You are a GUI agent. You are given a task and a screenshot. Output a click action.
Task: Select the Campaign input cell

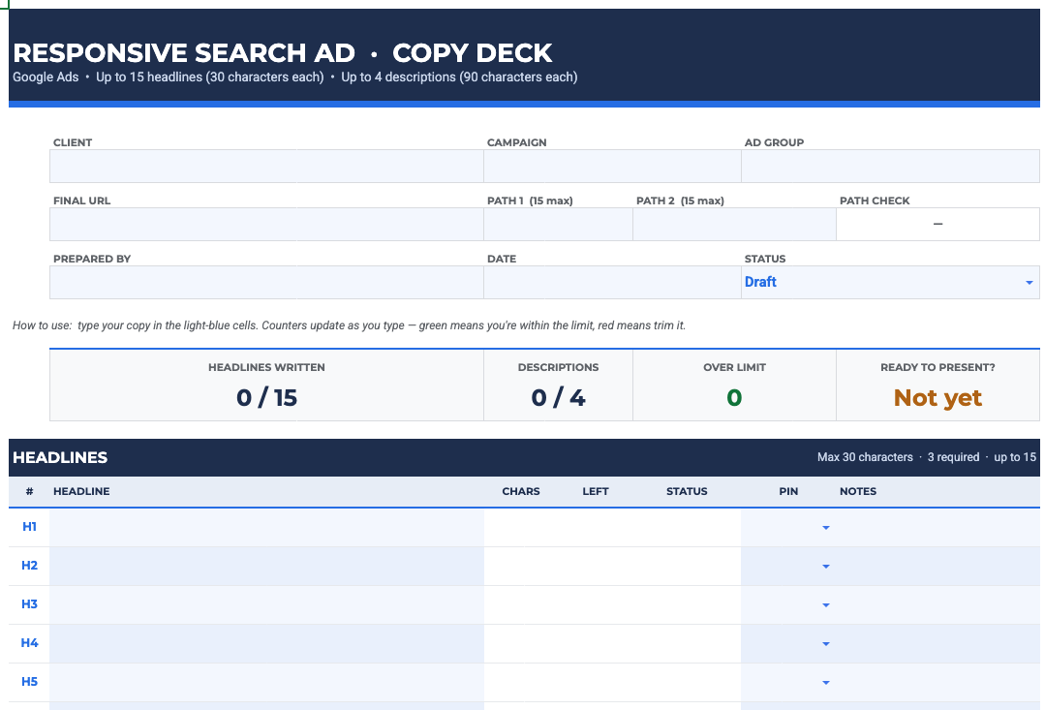[x=612, y=166]
